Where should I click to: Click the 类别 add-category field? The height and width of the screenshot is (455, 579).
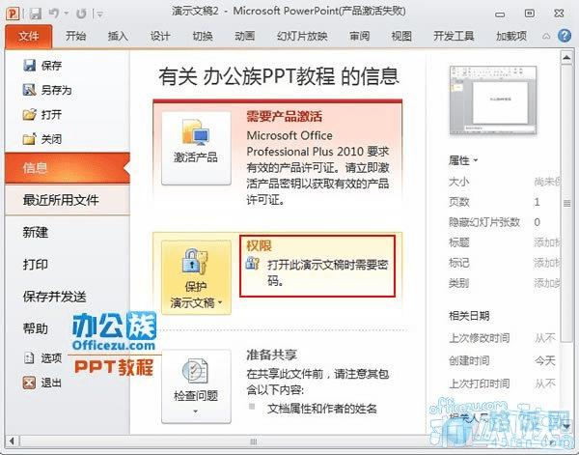click(x=547, y=283)
